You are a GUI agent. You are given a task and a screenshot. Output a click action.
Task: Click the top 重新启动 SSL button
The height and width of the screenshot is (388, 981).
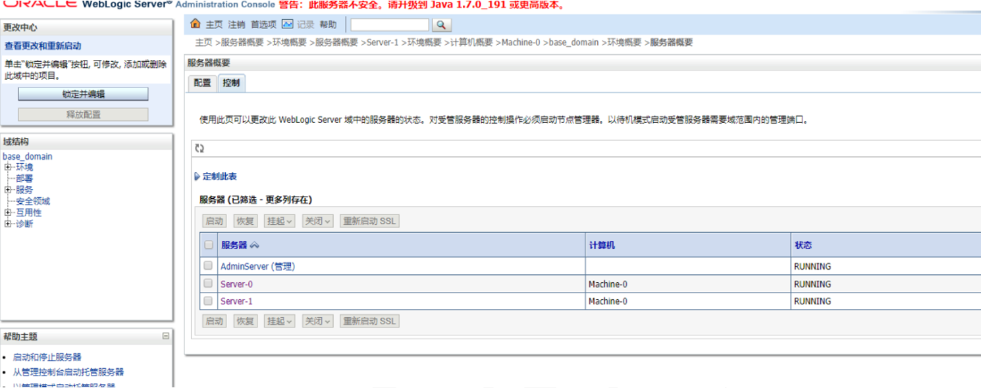click(x=370, y=221)
